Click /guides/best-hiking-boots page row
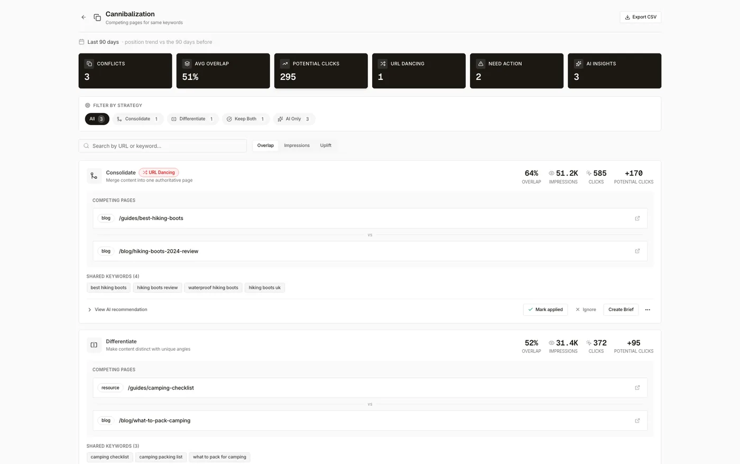 [x=370, y=218]
